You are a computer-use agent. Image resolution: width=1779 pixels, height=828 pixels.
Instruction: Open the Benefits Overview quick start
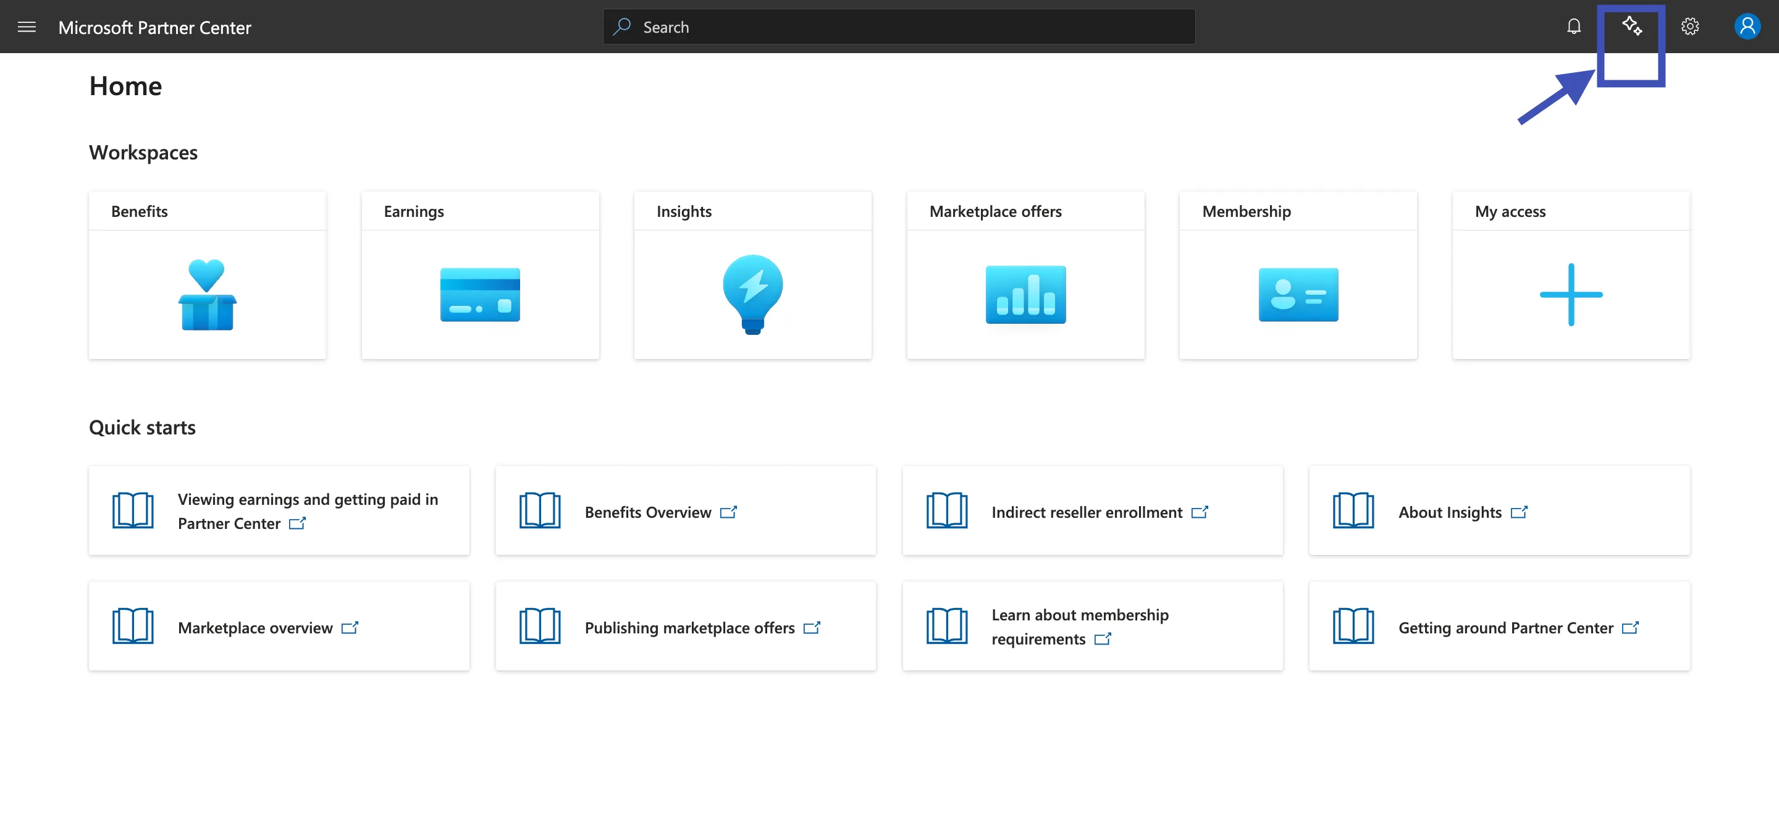tap(686, 510)
